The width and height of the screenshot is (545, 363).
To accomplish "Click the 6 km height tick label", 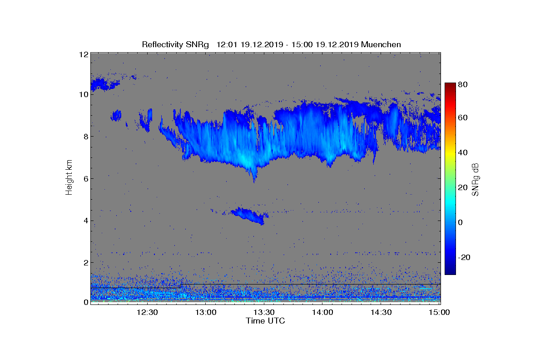I will [85, 178].
